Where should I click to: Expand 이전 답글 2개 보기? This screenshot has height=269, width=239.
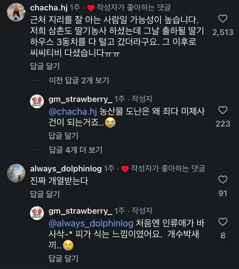pyautogui.click(x=79, y=80)
